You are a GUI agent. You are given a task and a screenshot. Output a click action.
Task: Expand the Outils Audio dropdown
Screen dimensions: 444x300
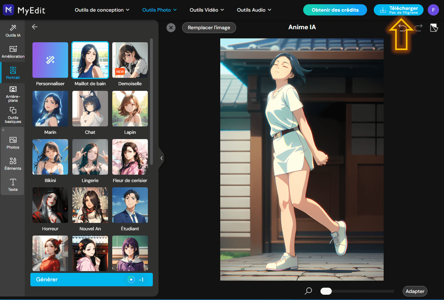pos(254,10)
